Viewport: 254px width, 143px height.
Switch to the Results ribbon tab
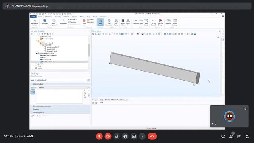click(95, 17)
